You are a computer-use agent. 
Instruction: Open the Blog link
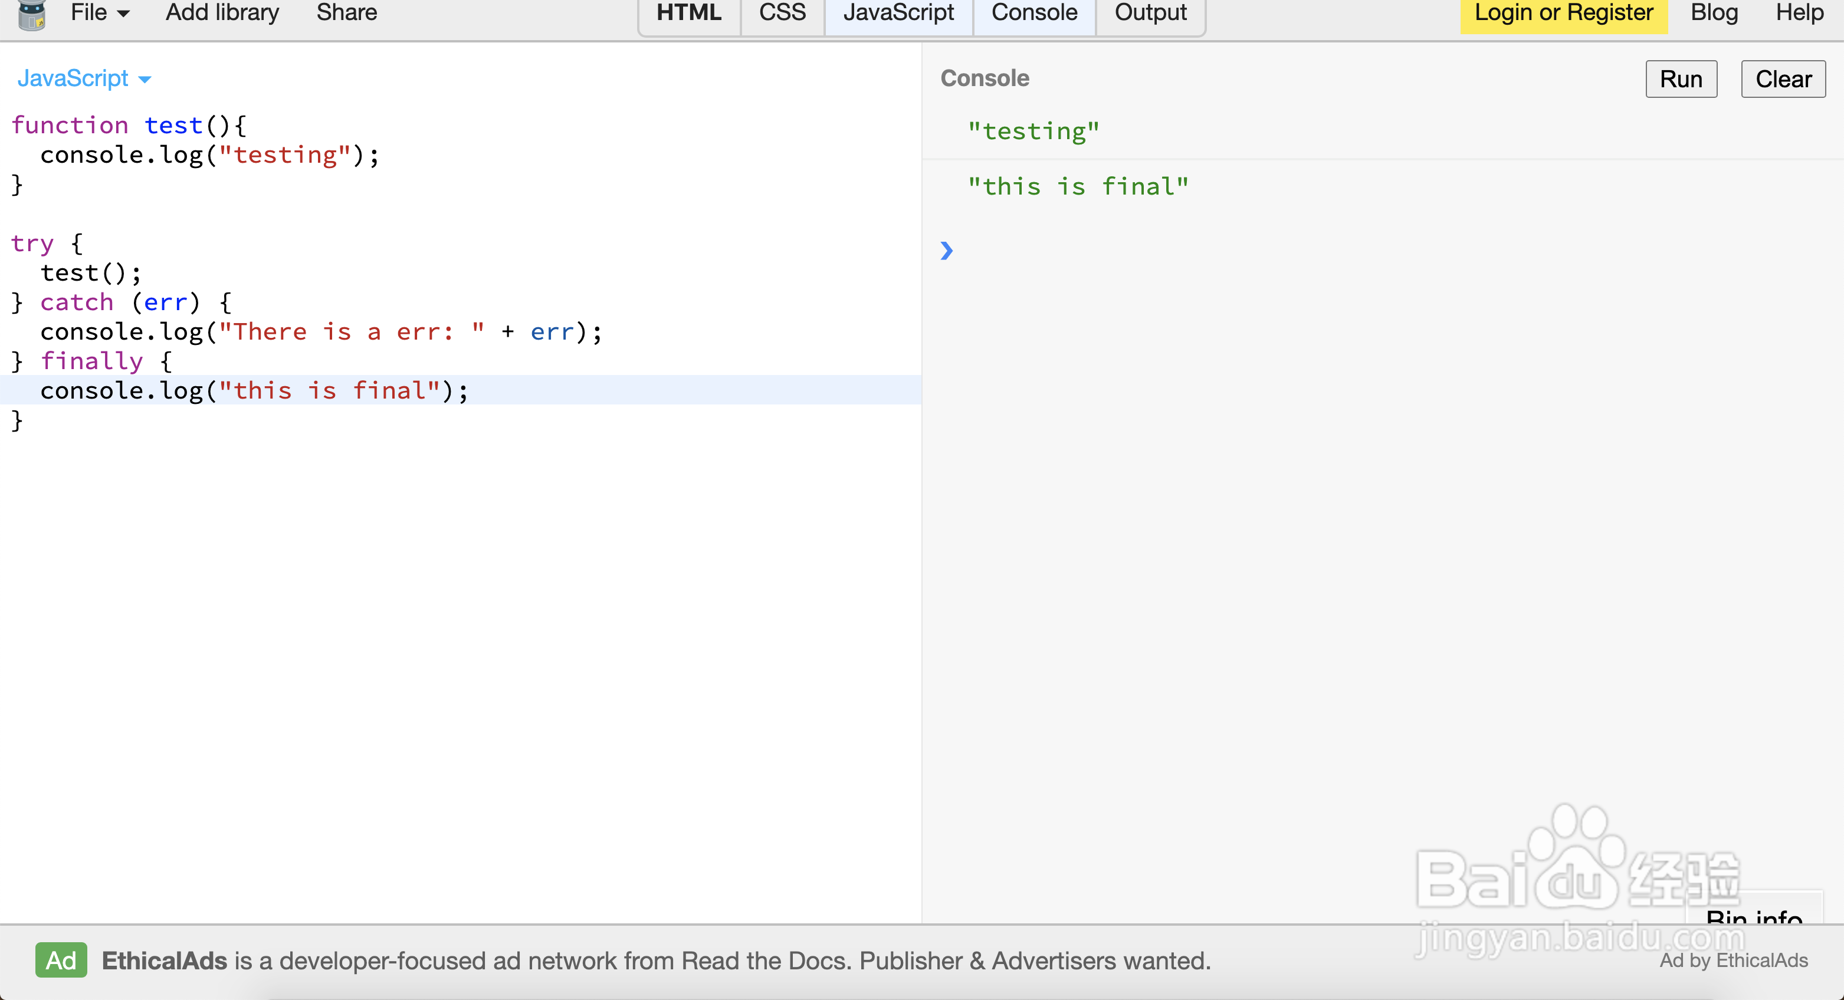tap(1714, 13)
